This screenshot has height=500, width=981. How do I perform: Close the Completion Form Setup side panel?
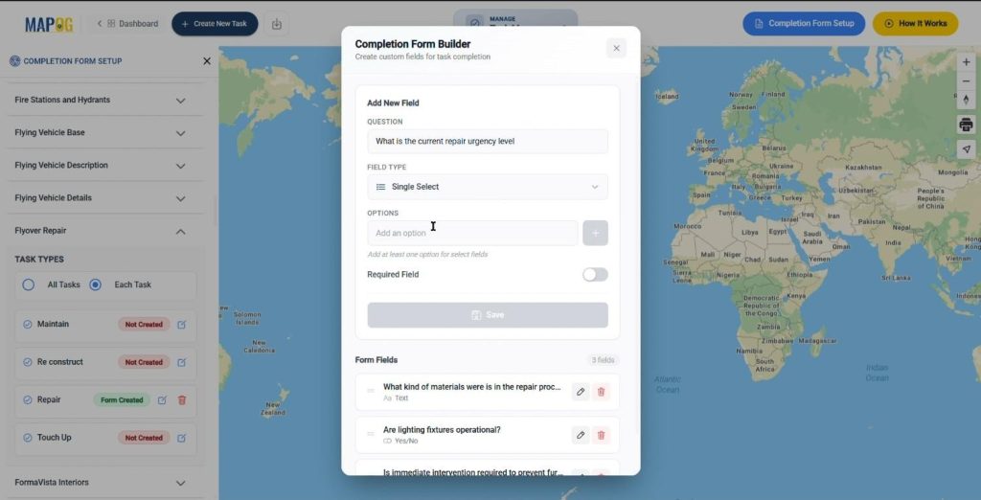(x=207, y=60)
